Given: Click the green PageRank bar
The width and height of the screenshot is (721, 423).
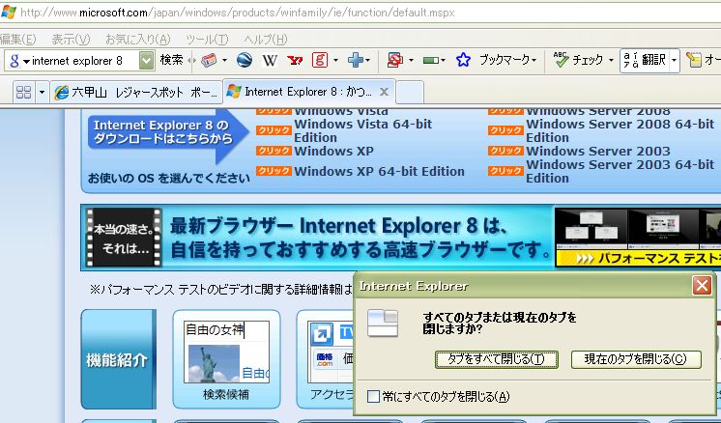Looking at the screenshot, I should [x=431, y=61].
